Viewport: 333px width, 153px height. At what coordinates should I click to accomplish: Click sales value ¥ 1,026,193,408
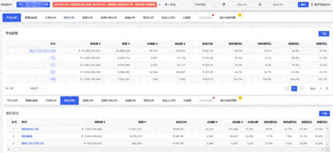tap(90, 79)
